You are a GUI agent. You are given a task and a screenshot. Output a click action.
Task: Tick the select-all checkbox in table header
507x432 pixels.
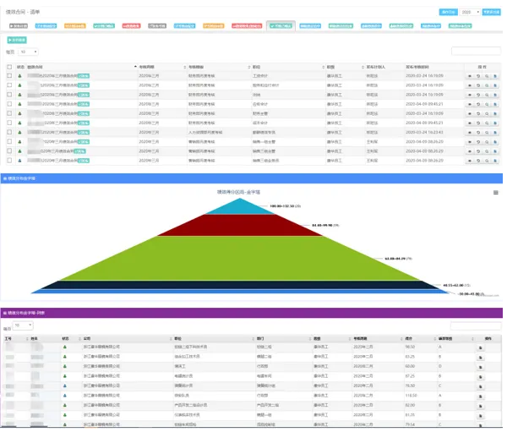coord(9,66)
